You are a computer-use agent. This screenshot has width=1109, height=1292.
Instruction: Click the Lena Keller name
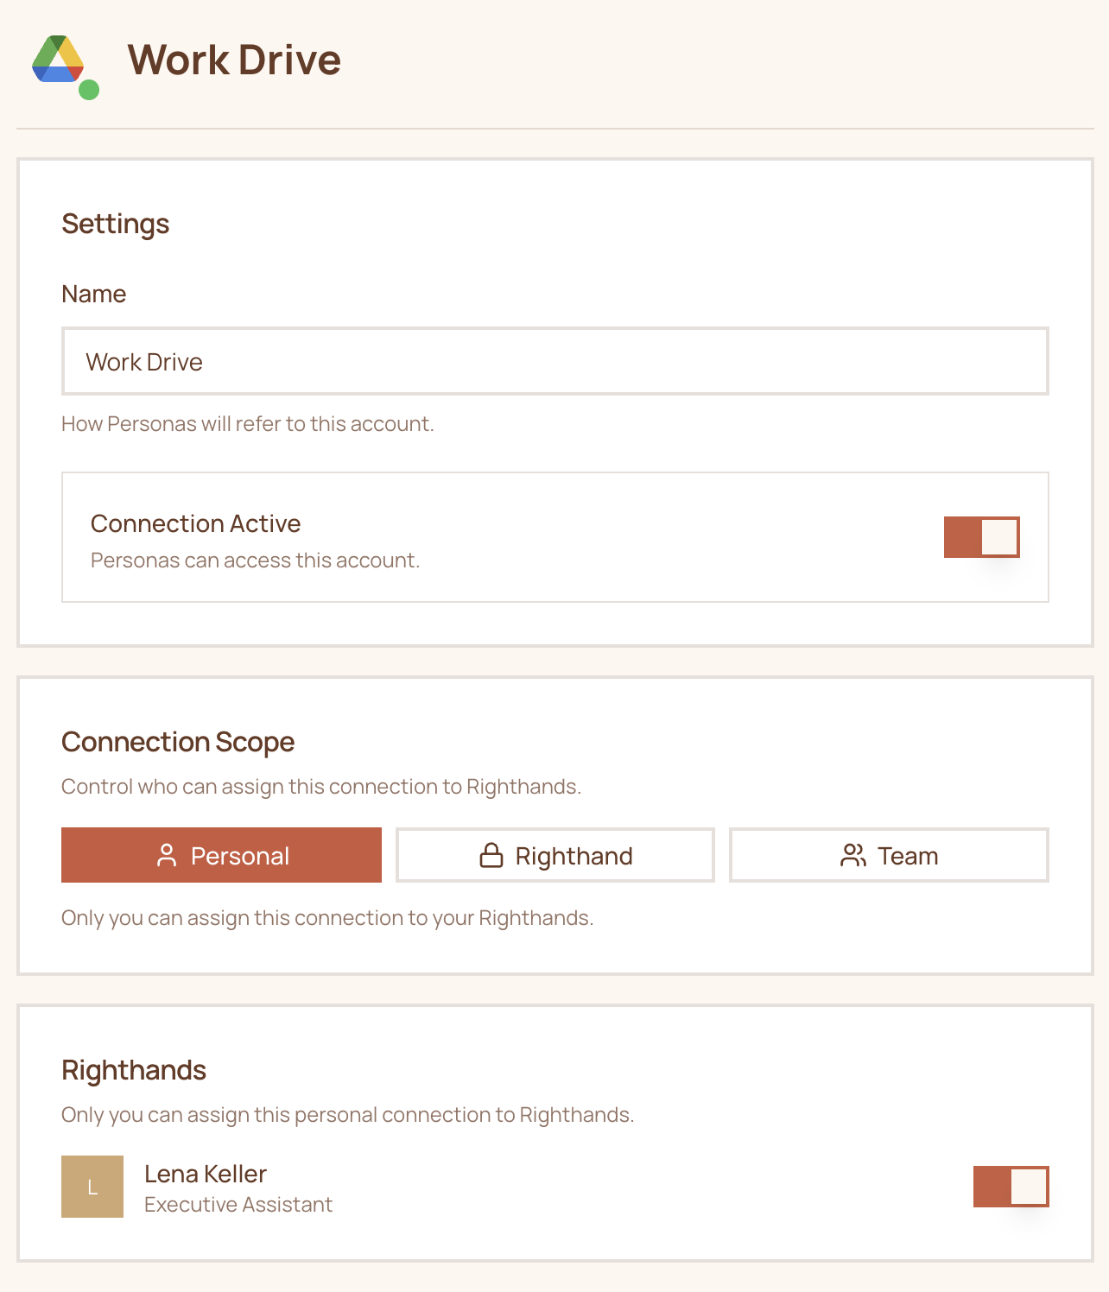click(x=206, y=1174)
